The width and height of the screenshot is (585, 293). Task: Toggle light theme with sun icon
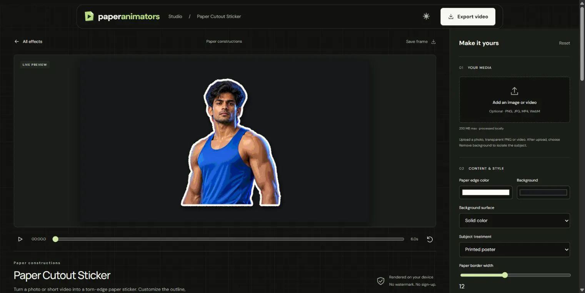click(426, 17)
